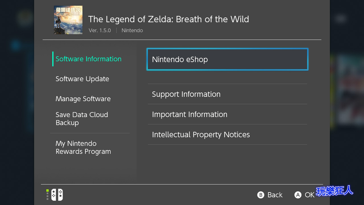
Task: Switch to Software Update section
Action: coord(82,79)
